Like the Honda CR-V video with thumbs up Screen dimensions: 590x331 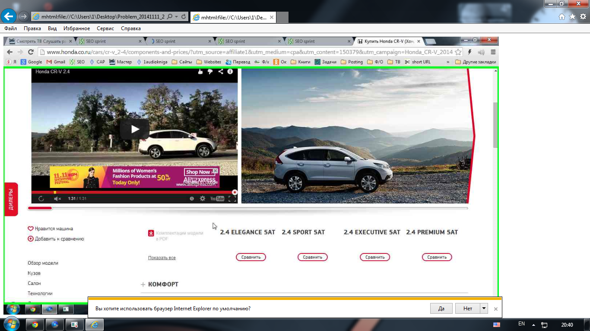click(200, 72)
